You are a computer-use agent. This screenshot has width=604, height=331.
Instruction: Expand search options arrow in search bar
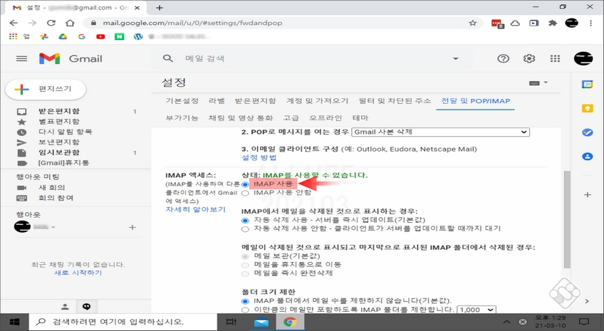pyautogui.click(x=455, y=58)
